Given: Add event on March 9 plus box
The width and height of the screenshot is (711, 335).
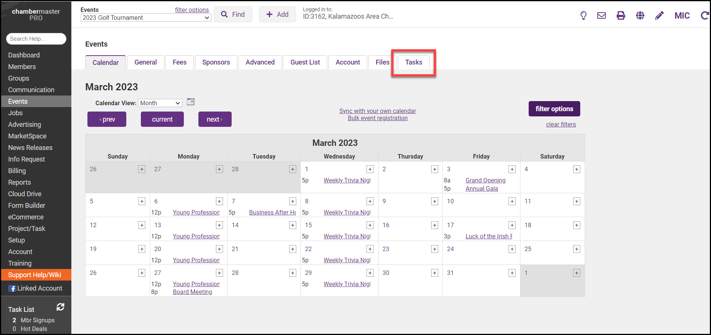Looking at the screenshot, I should click(x=435, y=201).
